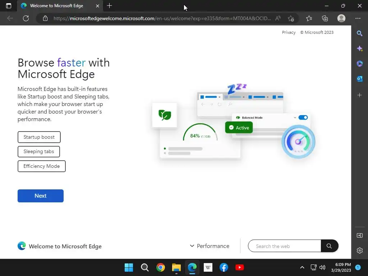Open File Explorer from taskbar

176,267
